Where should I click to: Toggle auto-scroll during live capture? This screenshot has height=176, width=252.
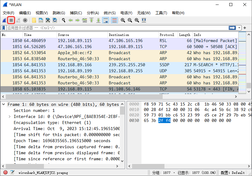click(106, 20)
